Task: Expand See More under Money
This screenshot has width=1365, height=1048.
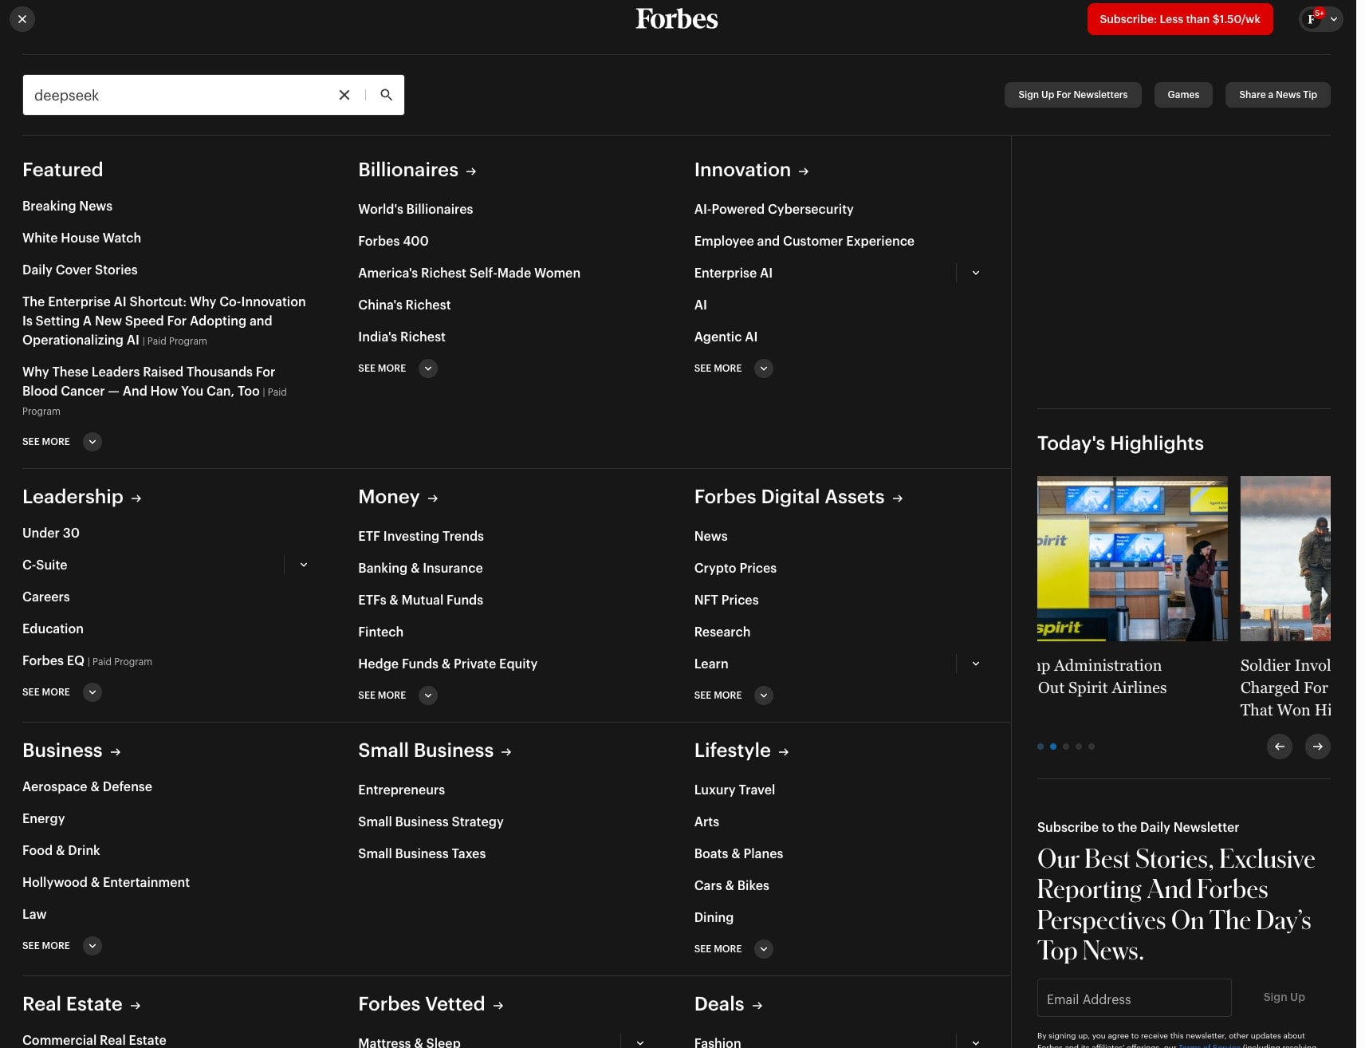Action: coord(398,695)
